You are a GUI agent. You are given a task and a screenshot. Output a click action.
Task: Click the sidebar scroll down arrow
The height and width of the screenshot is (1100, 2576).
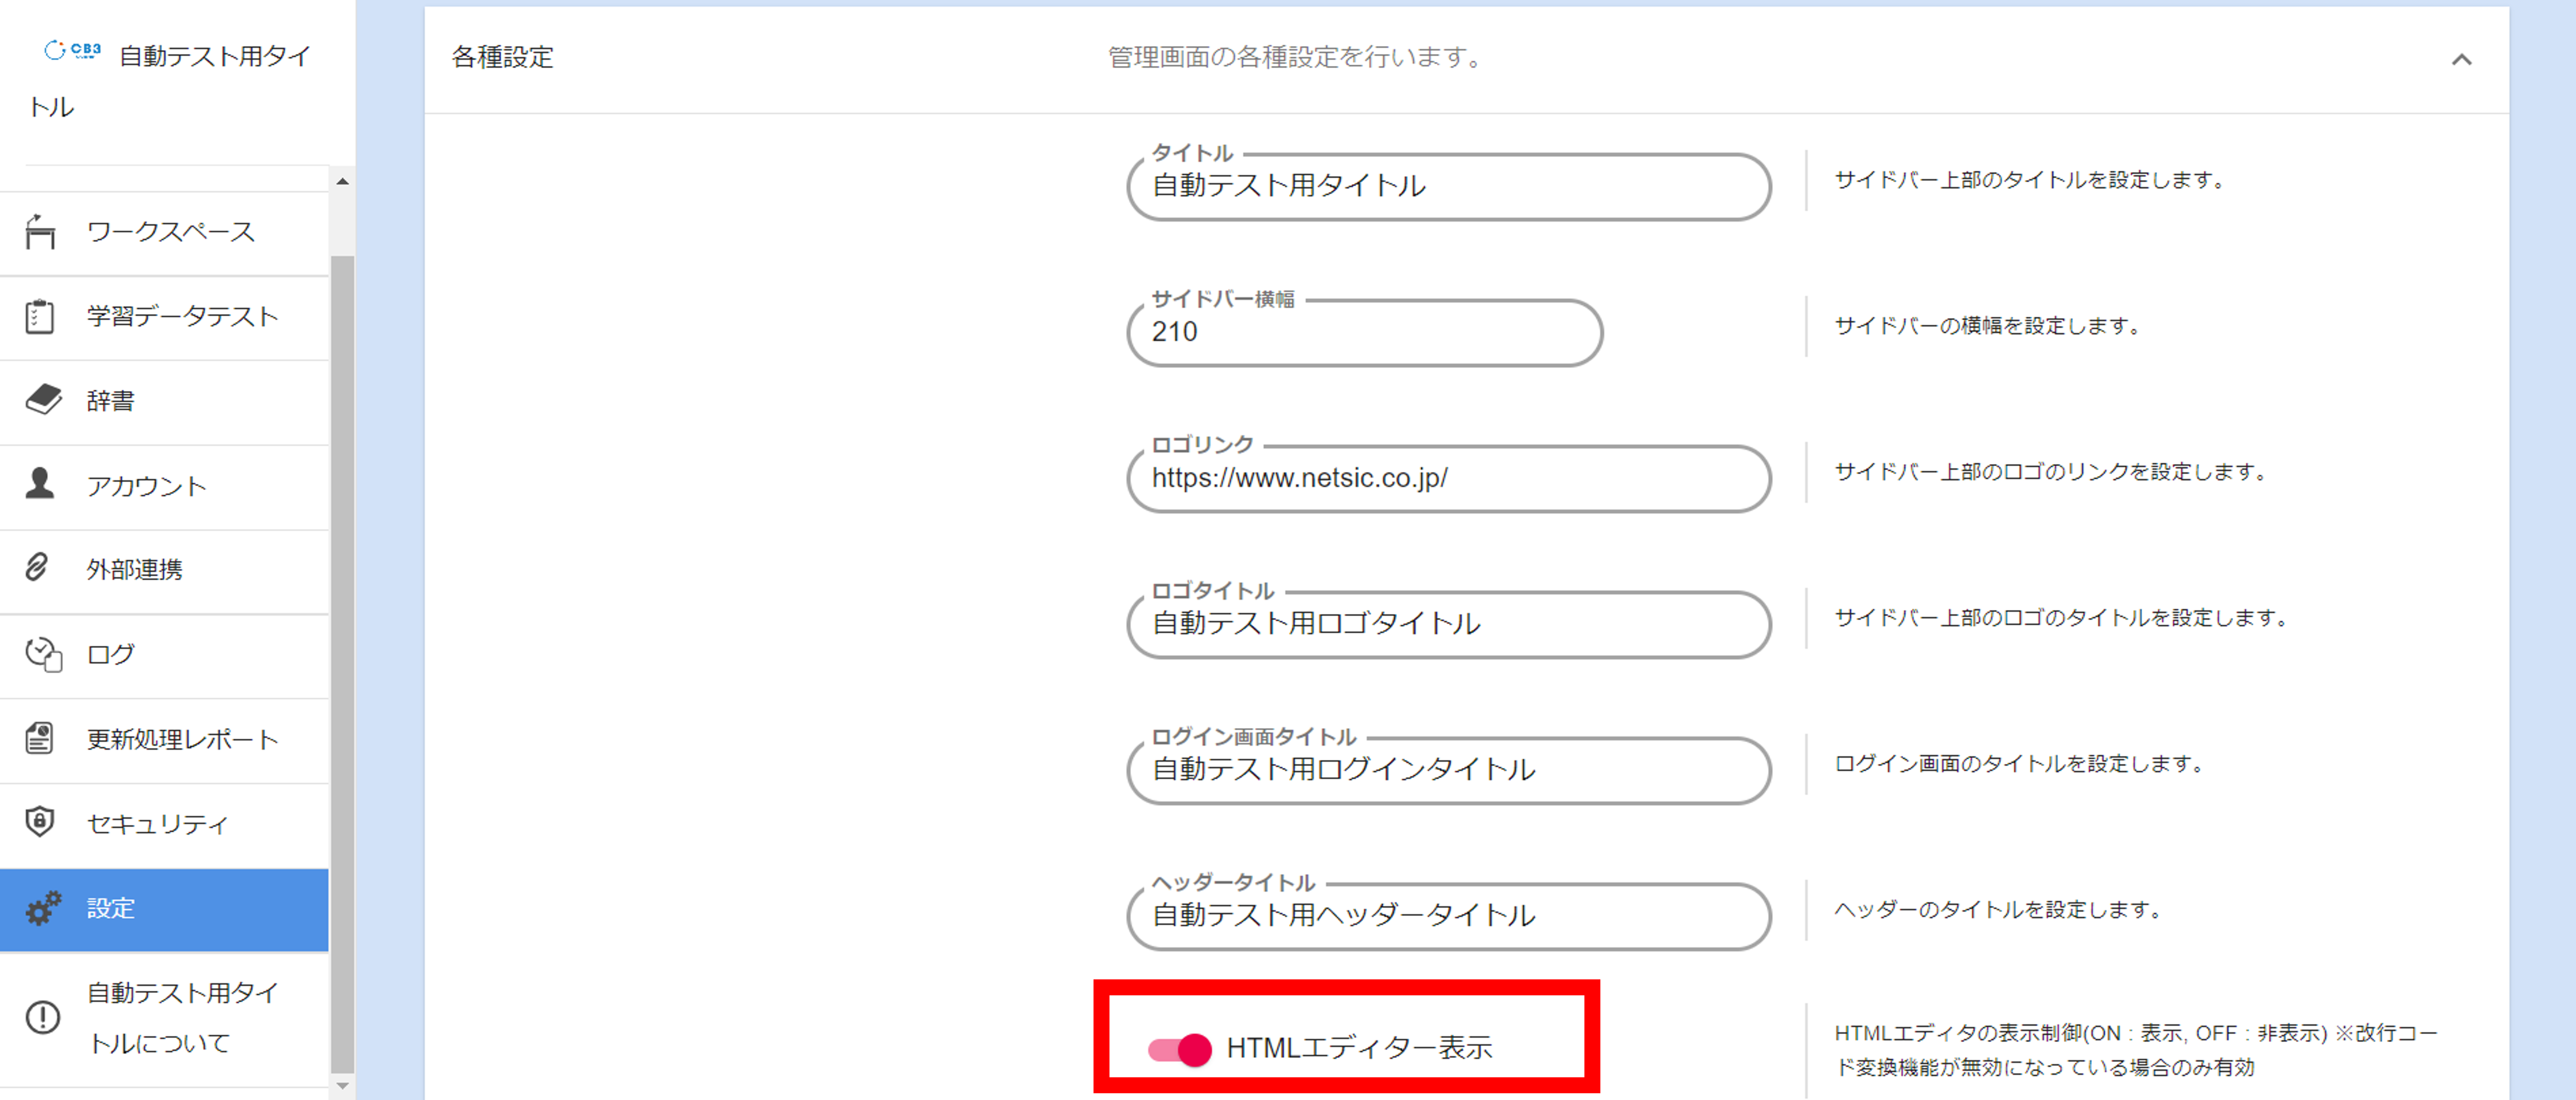(x=343, y=1085)
